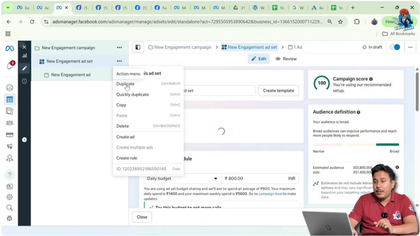Viewport: 420px width, 236px height.
Task: Open the Daily budget dropdown
Action: [x=183, y=179]
